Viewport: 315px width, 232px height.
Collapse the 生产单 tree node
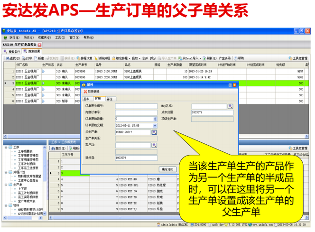tap(6, 185)
